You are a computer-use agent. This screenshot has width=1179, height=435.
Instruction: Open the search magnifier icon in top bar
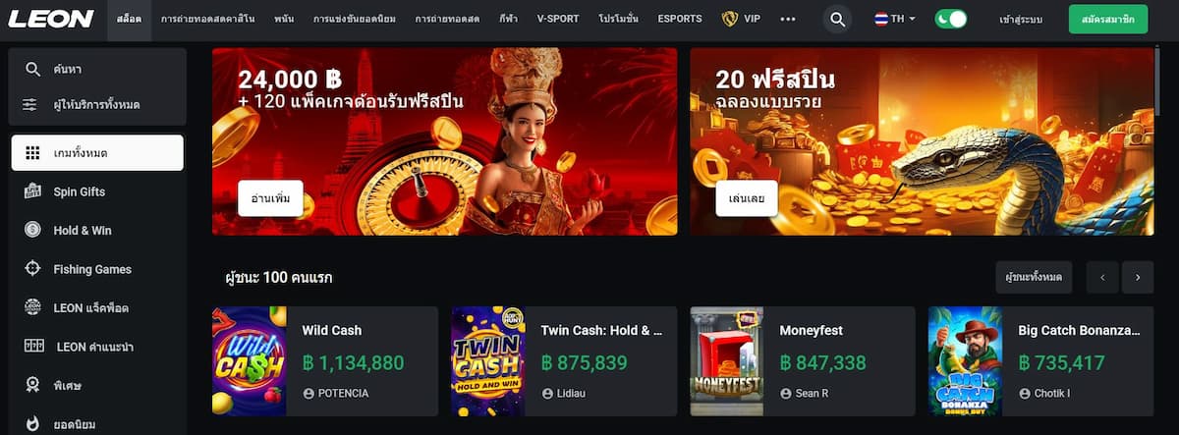click(836, 19)
